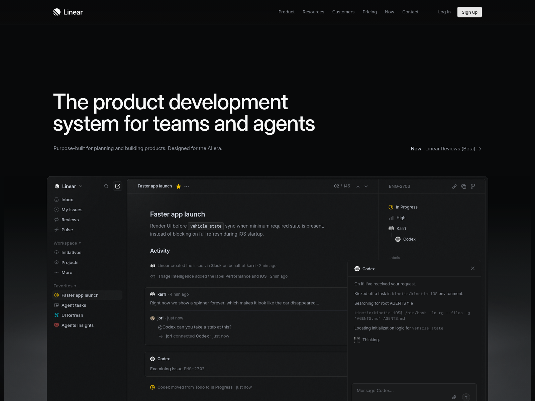Open the Pricing page
Image resolution: width=535 pixels, height=401 pixels.
pyautogui.click(x=369, y=12)
